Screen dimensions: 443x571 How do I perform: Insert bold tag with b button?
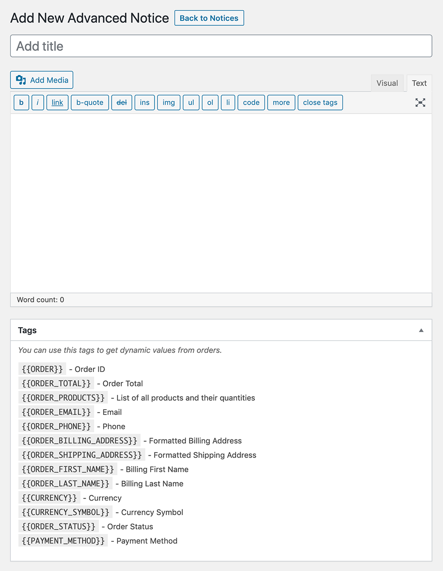coord(21,102)
